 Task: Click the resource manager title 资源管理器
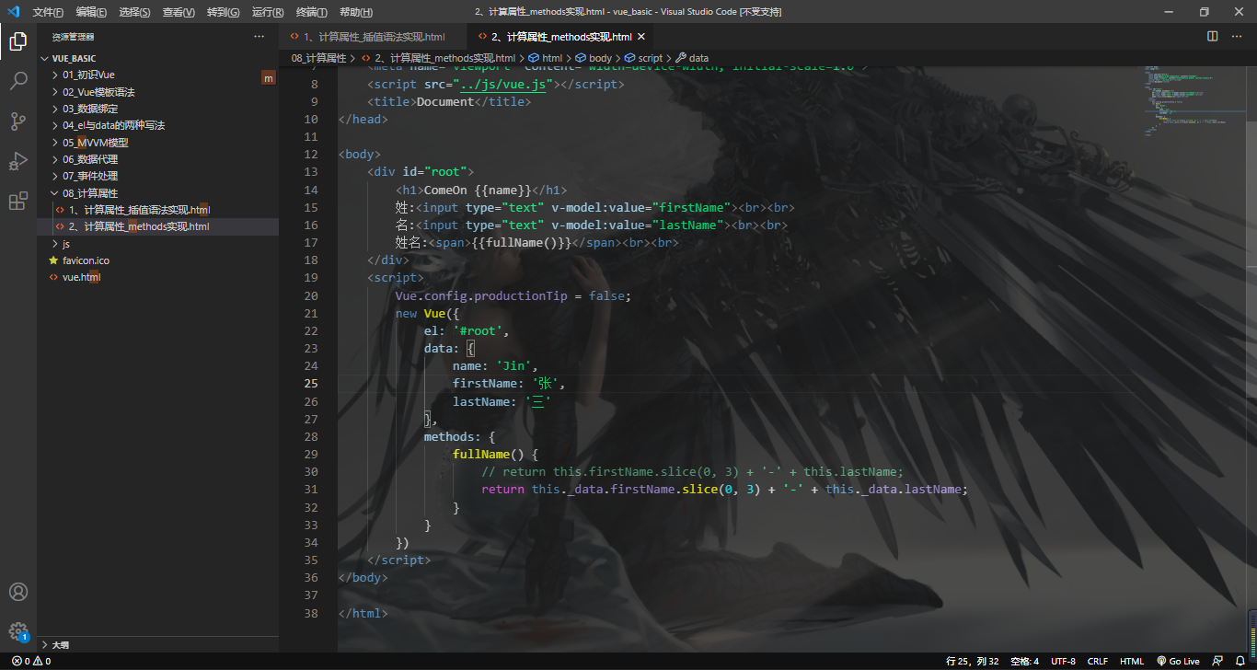(x=73, y=37)
